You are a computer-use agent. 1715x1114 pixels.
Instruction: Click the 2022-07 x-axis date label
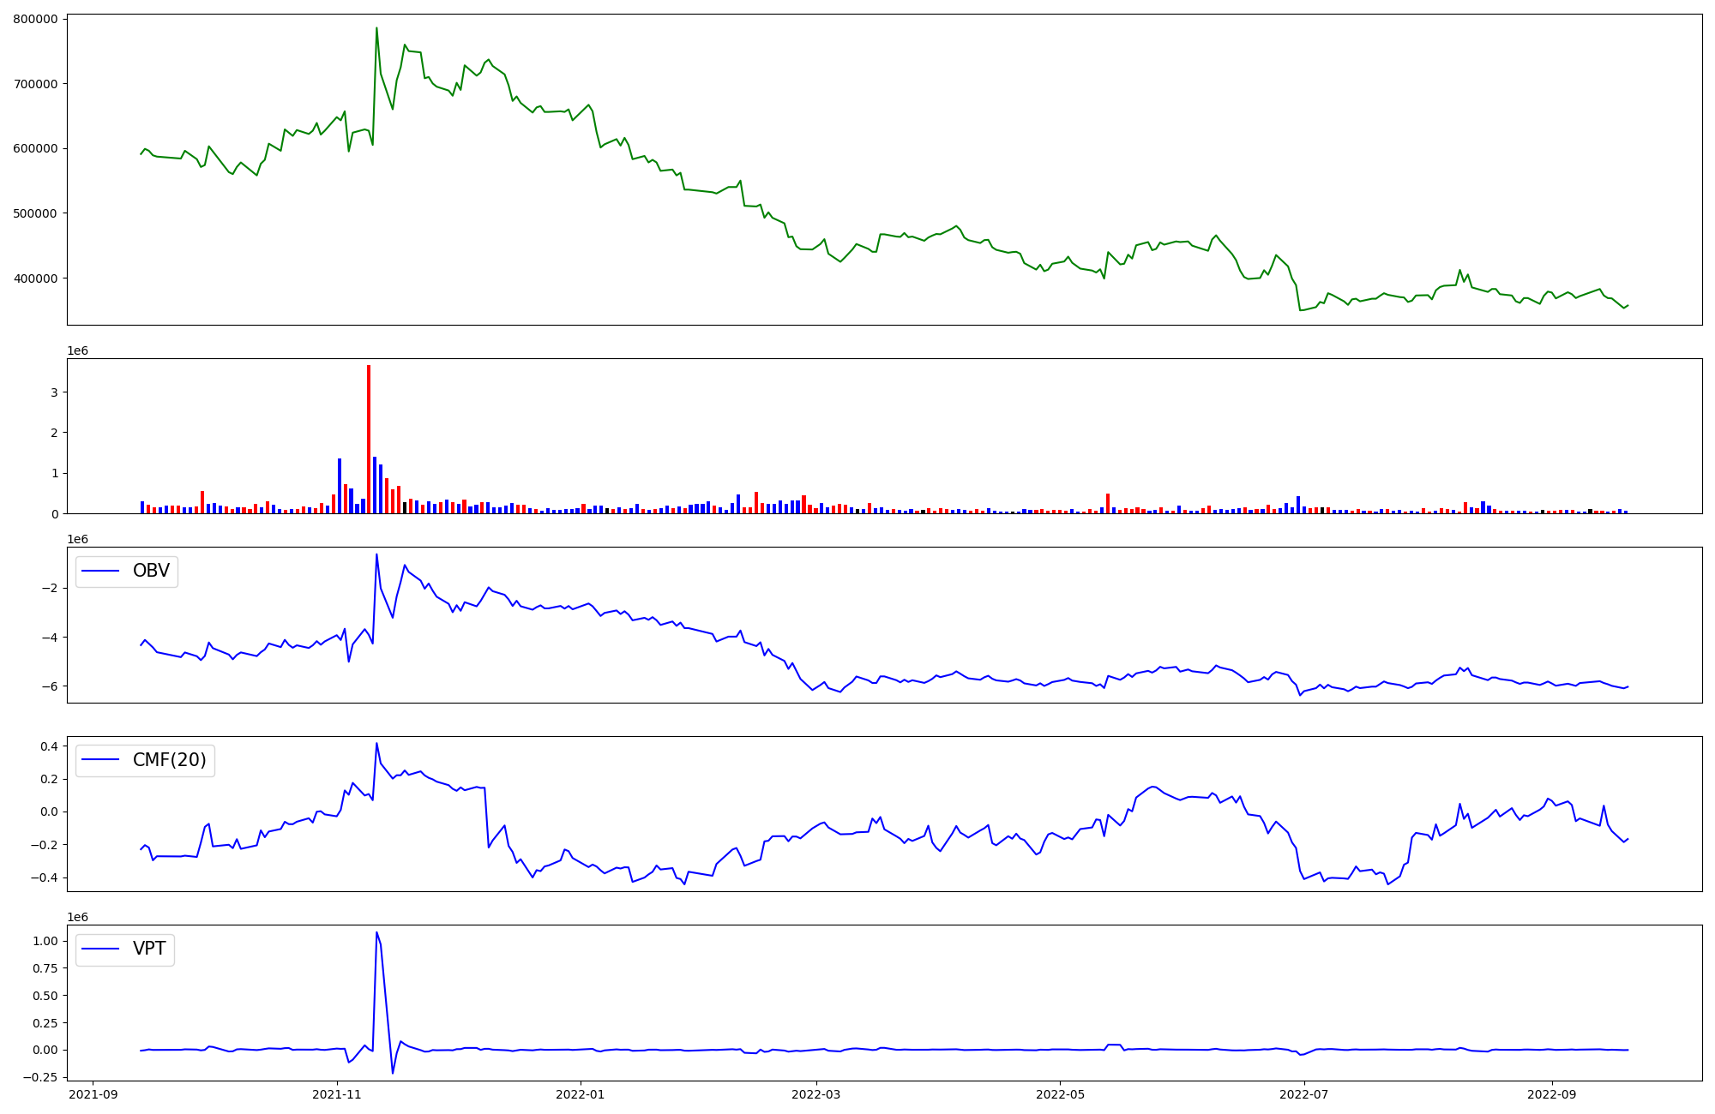coord(1303,1094)
